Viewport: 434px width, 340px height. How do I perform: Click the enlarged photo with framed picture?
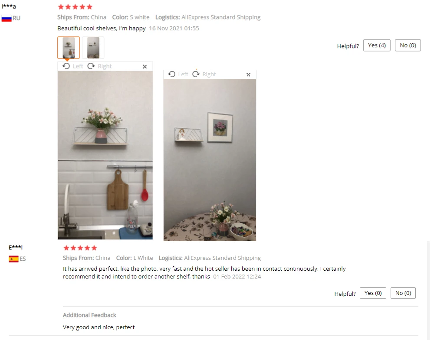coord(210,160)
